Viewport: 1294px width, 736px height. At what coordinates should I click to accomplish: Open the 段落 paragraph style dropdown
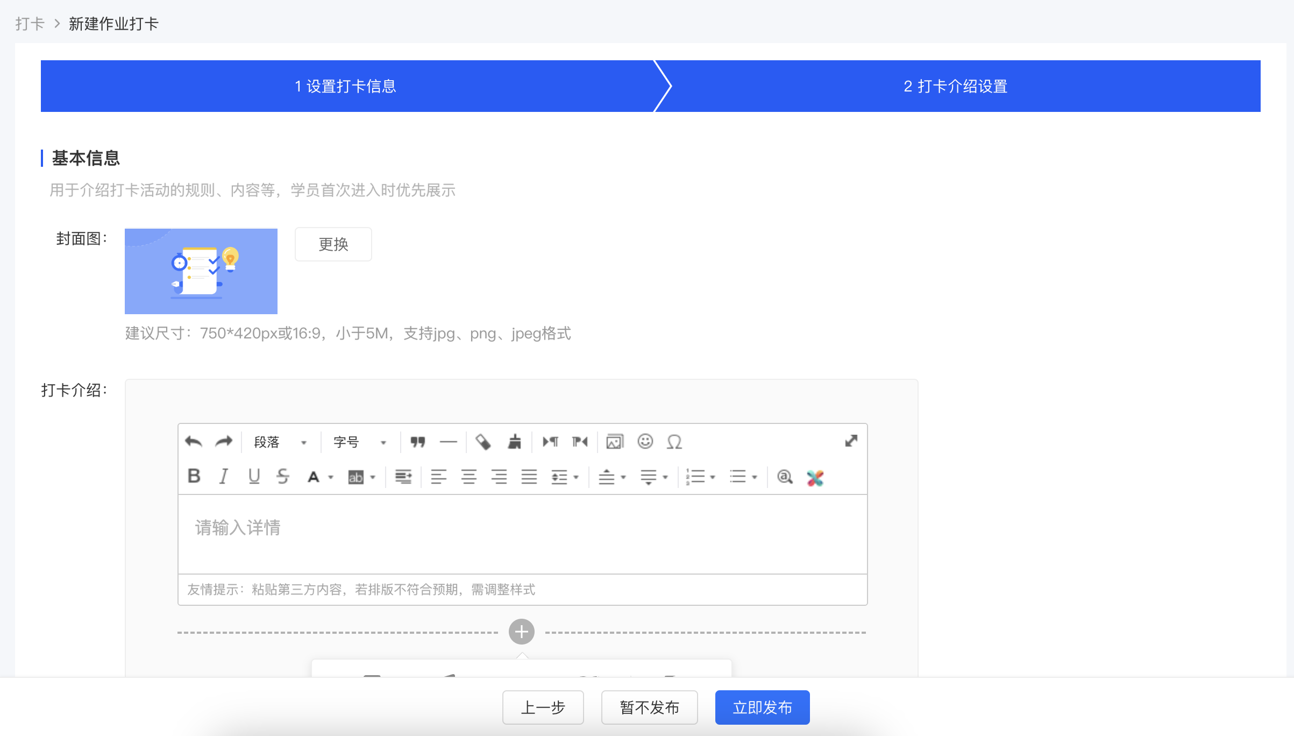tap(280, 442)
